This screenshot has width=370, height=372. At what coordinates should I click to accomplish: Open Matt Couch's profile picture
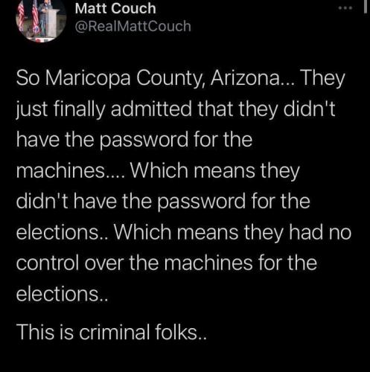click(x=41, y=19)
